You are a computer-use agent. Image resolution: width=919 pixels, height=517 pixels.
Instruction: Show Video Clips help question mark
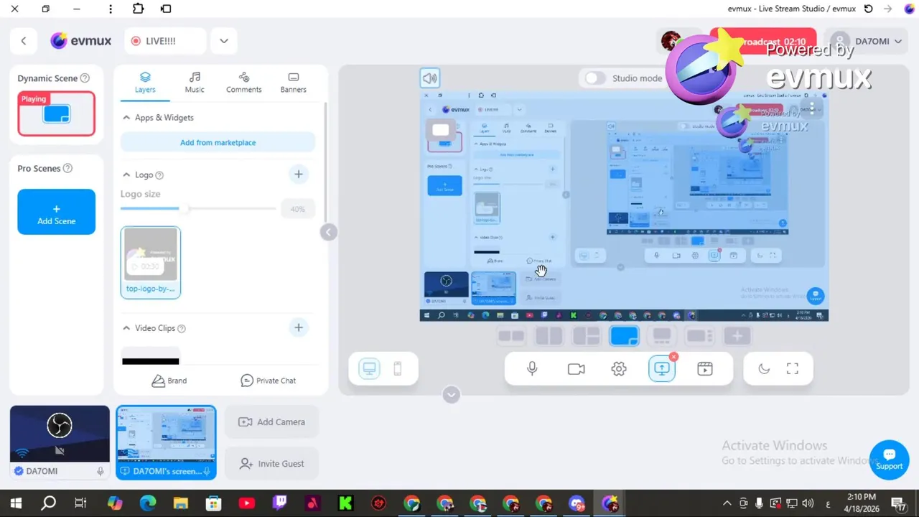(x=181, y=328)
